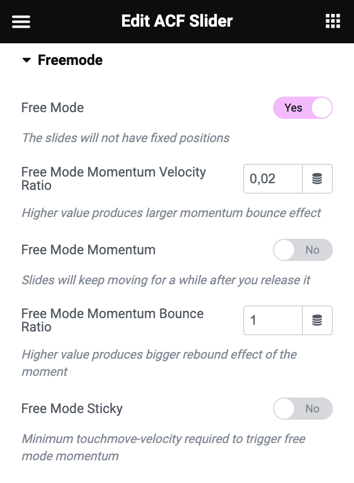Screen dimensions: 354x483
Task: Enable the Free Mode Momentum switch
Action: [x=303, y=250]
